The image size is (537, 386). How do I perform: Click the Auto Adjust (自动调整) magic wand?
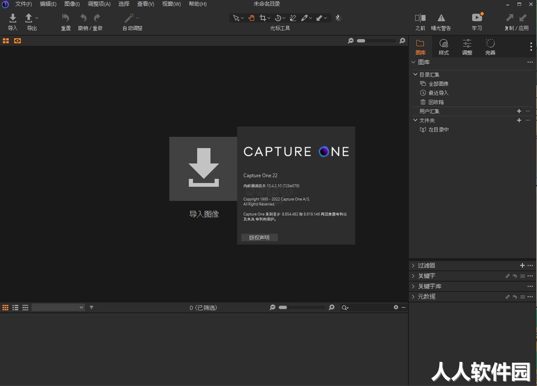coord(129,18)
